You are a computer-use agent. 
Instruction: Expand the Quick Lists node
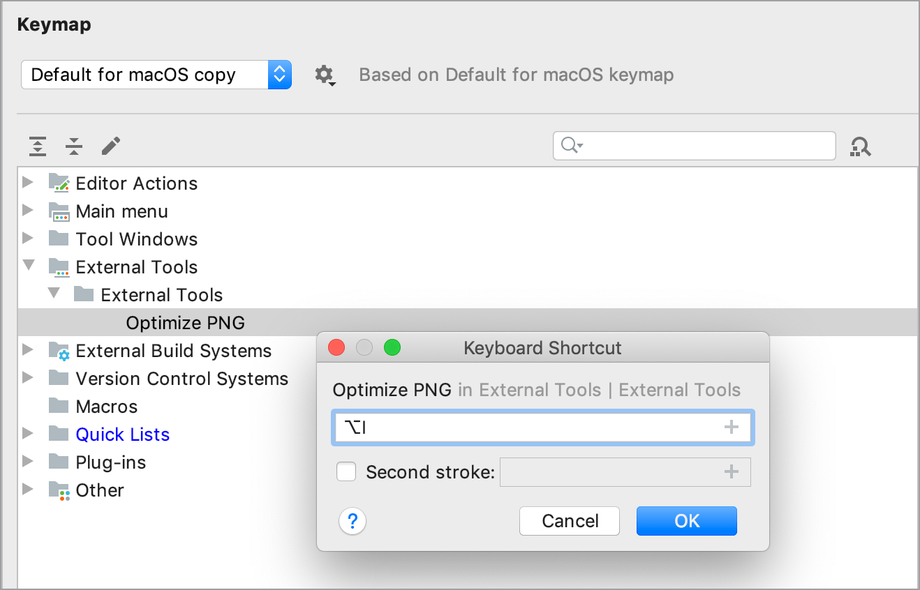[x=28, y=434]
